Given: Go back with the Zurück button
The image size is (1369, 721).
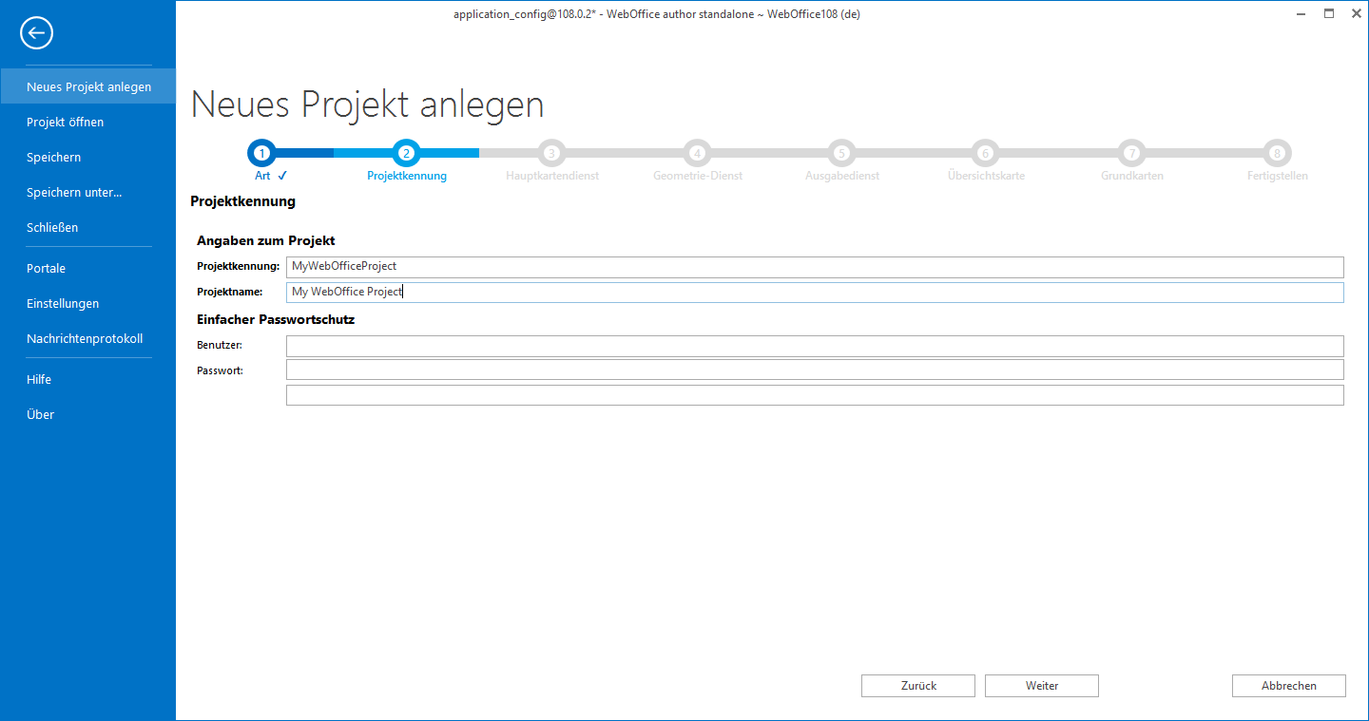Looking at the screenshot, I should coord(917,686).
